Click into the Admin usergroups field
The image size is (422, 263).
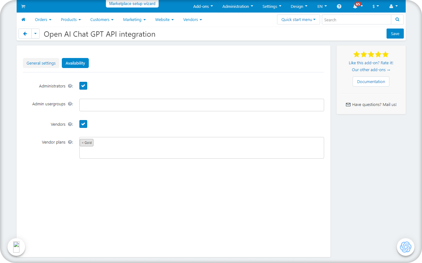(201, 105)
